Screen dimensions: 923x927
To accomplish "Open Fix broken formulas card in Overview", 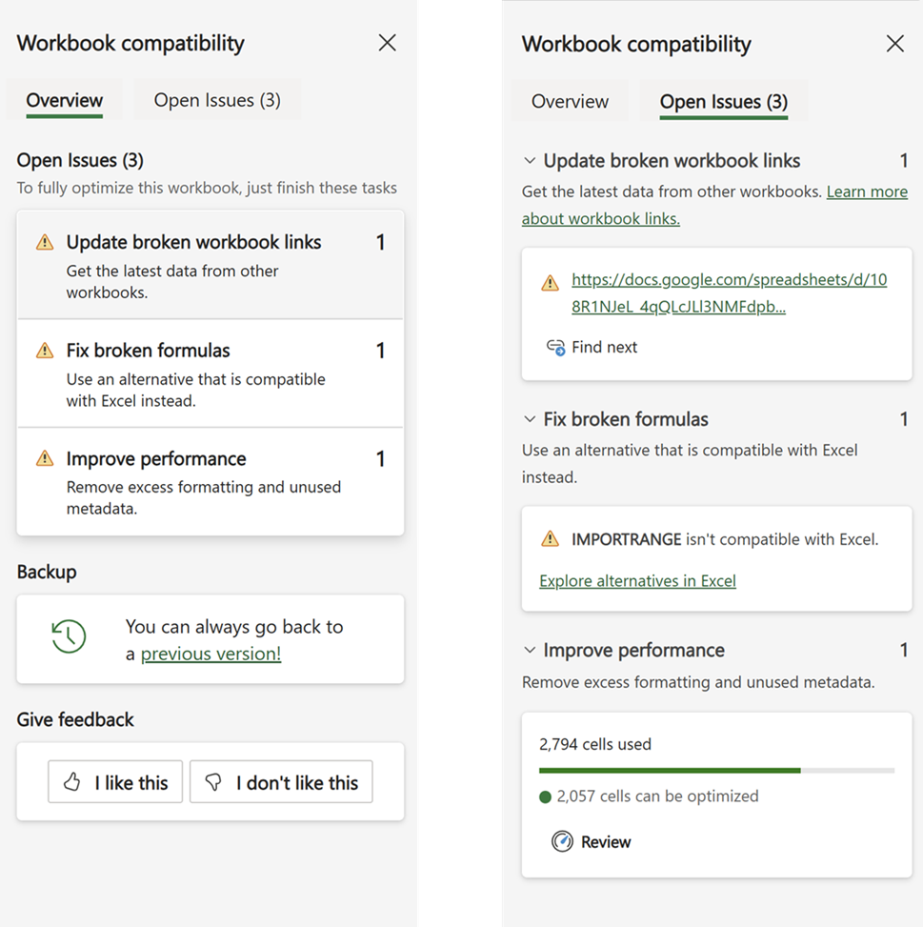I will (211, 373).
